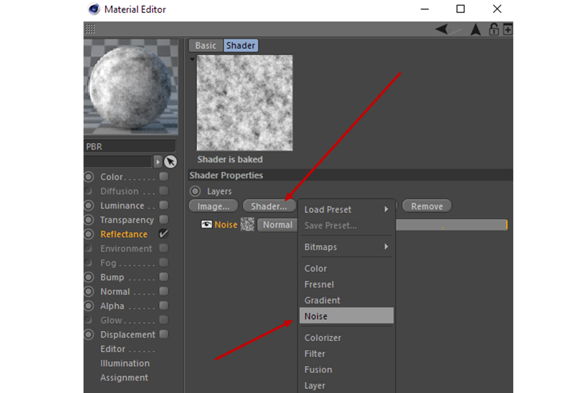The height and width of the screenshot is (393, 587).
Task: Click the grip handle in top-left corner
Action: [89, 29]
